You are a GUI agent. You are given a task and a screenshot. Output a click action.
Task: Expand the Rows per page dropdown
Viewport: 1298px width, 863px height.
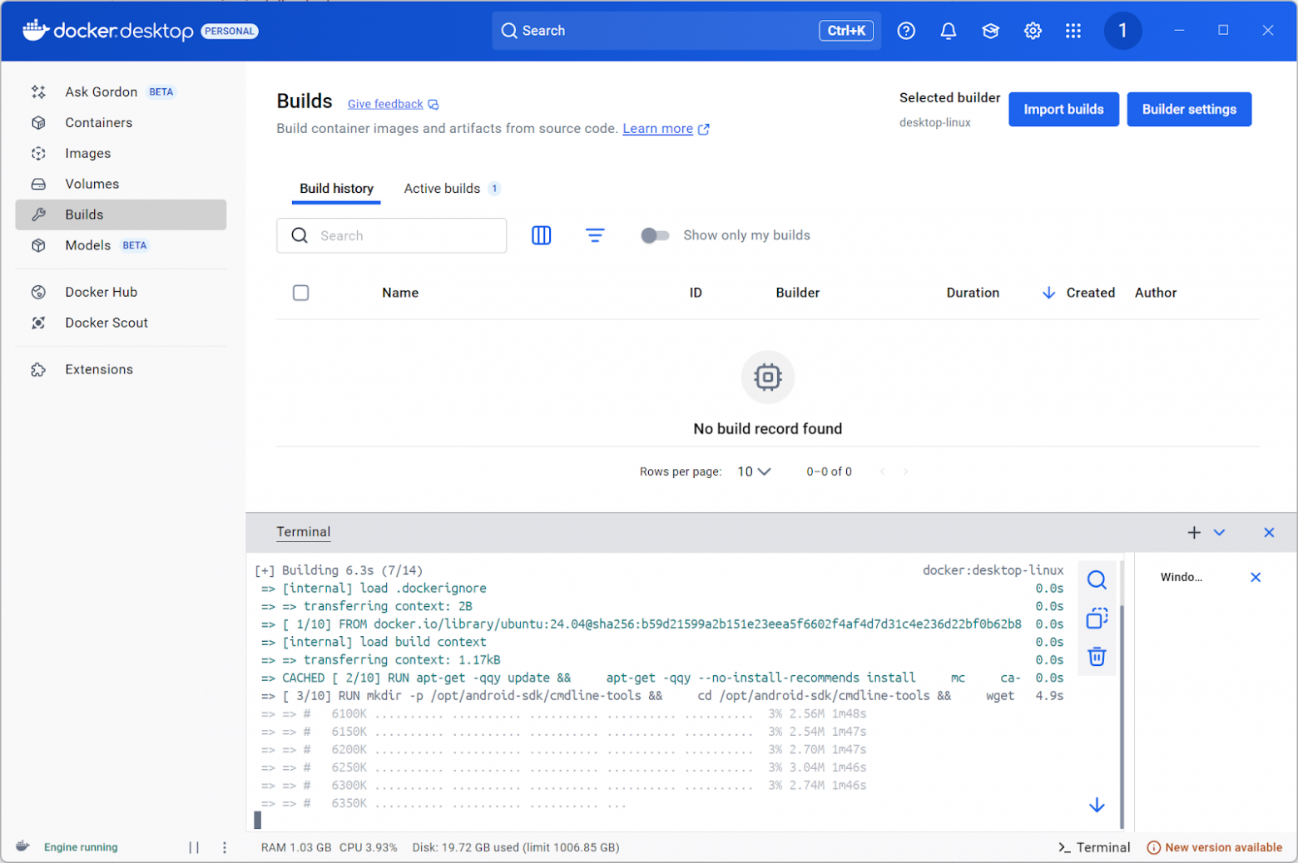point(754,471)
